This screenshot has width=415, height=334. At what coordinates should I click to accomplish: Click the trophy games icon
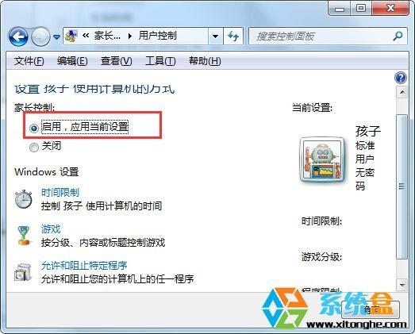point(24,236)
